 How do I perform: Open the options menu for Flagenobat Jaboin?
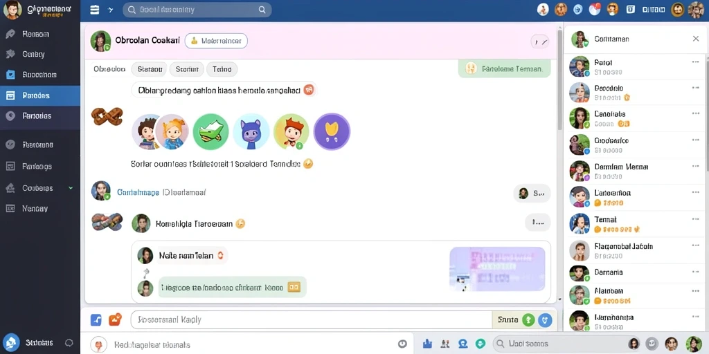click(x=695, y=245)
